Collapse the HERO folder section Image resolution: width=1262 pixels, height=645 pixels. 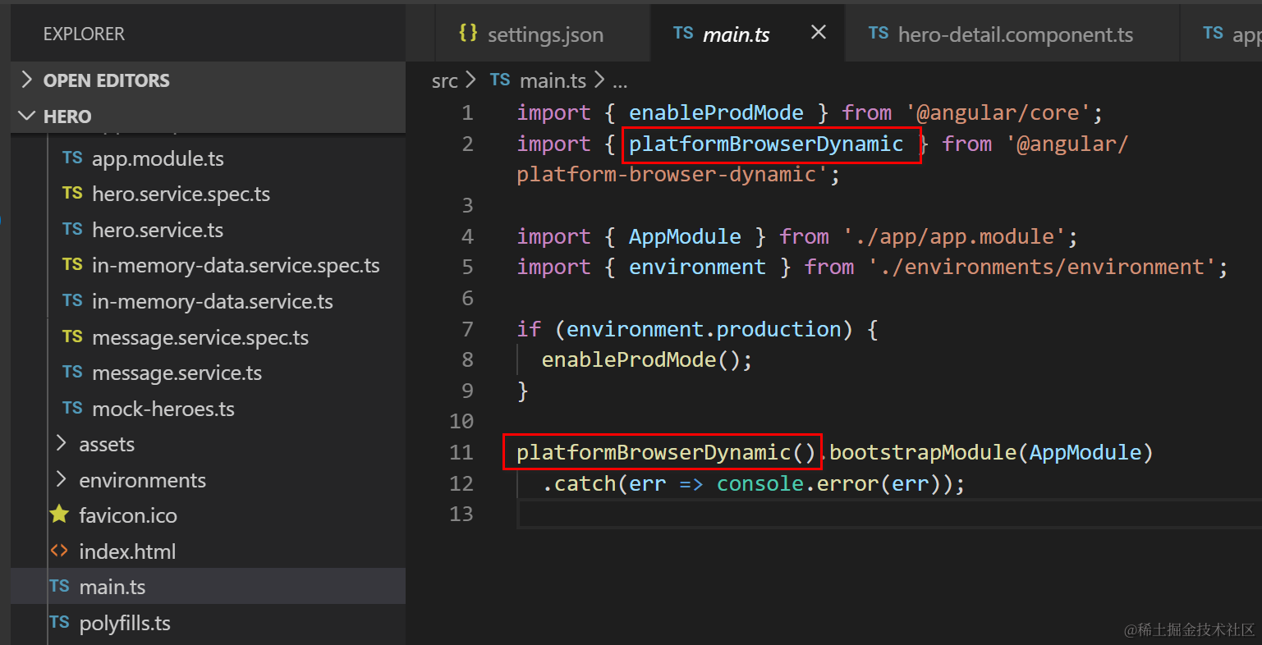[208, 116]
